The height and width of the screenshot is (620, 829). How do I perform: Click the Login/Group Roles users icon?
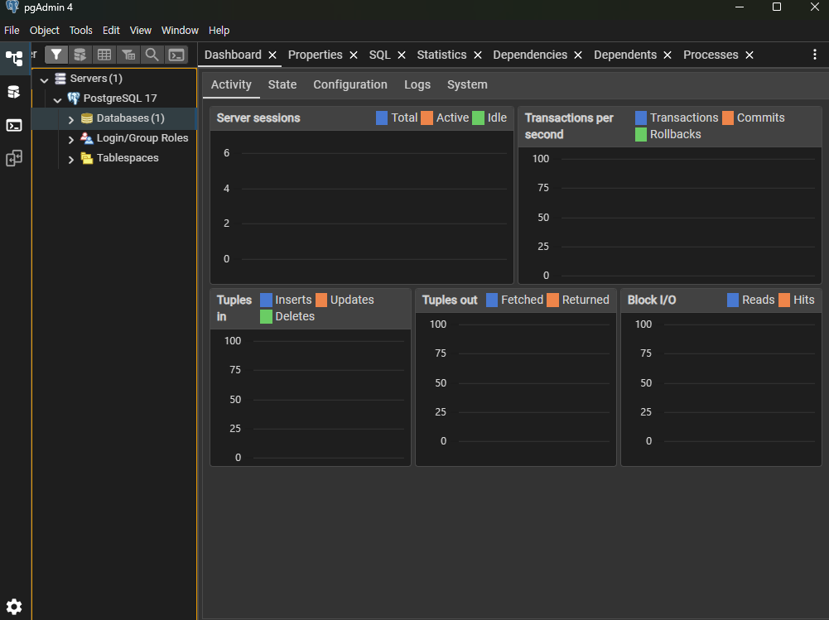87,138
